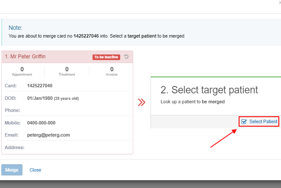Click the bold card number in the note message
281x188 pixels.
click(x=86, y=36)
